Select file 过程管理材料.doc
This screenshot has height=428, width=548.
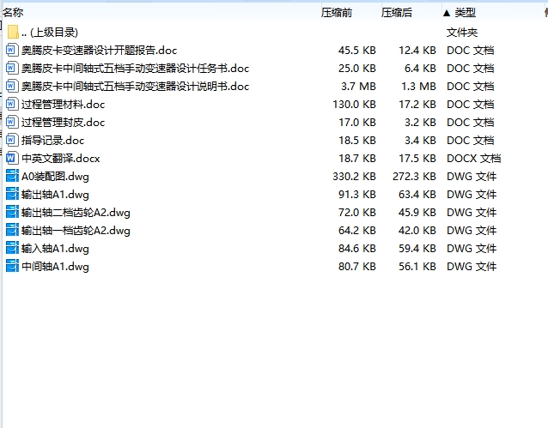(64, 105)
